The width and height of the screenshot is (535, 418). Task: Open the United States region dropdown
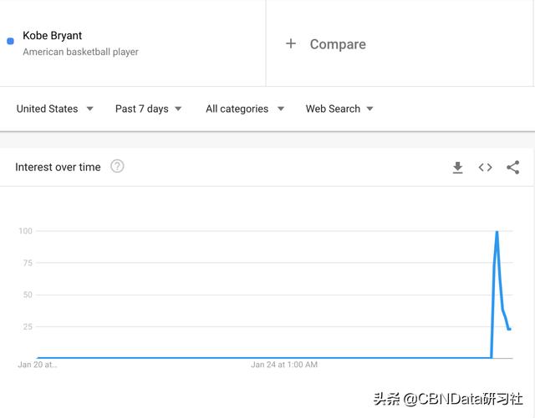[54, 108]
